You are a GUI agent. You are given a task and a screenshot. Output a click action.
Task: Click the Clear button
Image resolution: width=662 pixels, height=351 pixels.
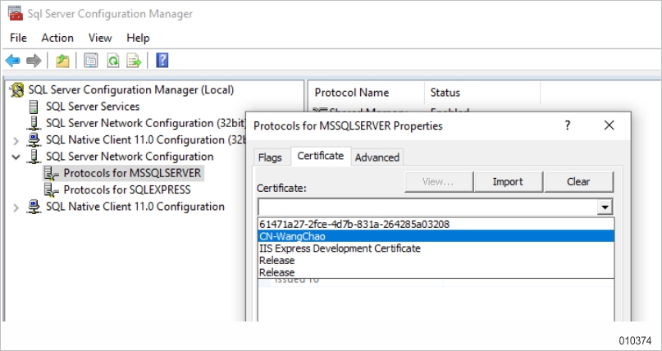coord(578,182)
